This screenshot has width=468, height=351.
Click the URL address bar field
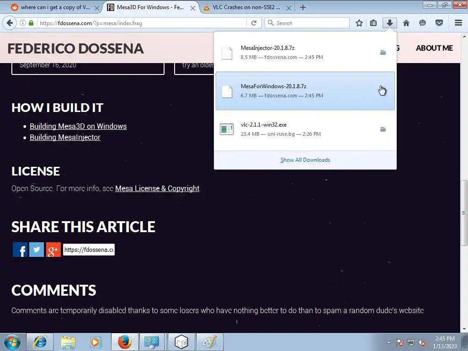[142, 23]
